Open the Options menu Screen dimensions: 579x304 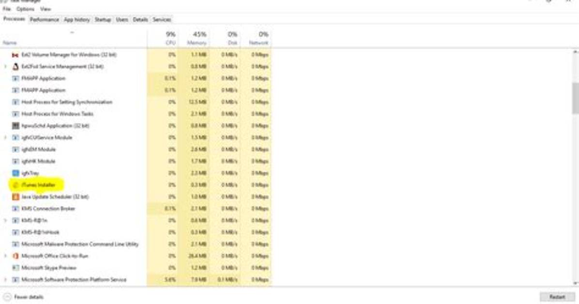click(25, 9)
